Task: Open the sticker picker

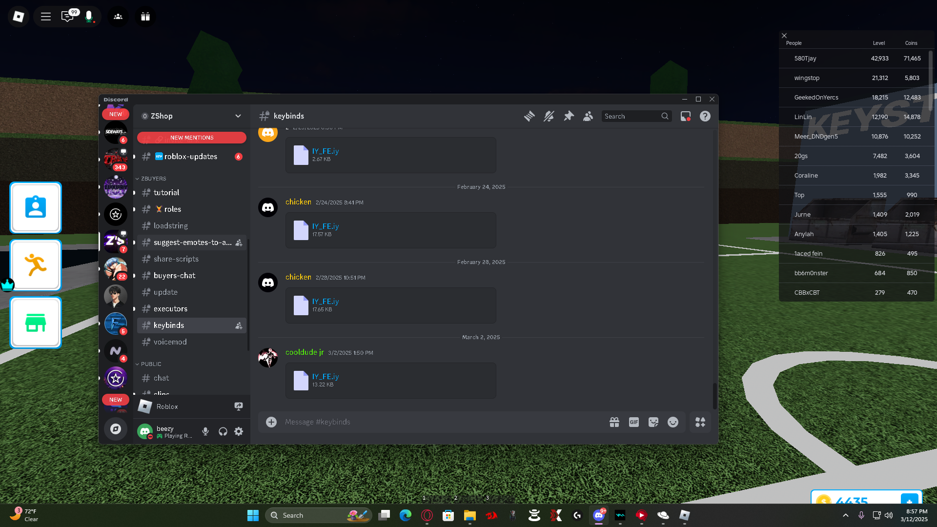Action: point(653,422)
